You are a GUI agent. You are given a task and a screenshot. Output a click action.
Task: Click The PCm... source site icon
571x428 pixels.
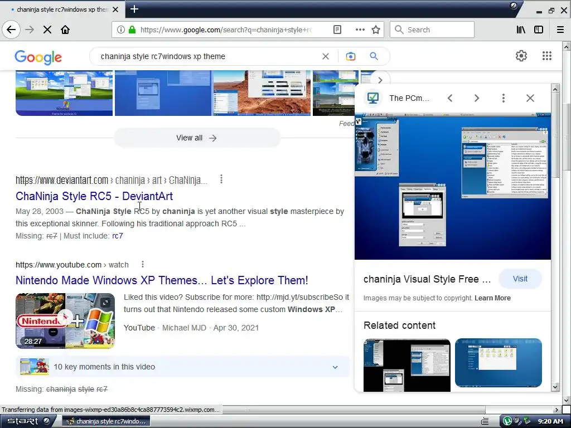click(373, 98)
